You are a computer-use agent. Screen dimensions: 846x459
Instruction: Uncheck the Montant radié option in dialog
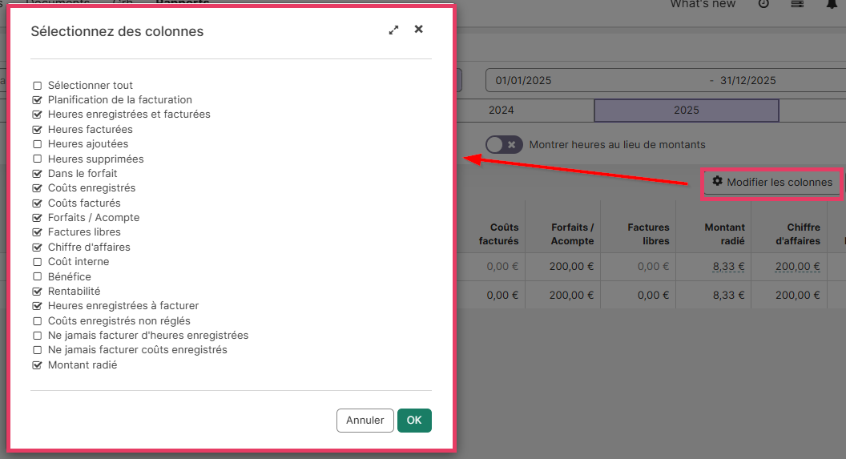(x=37, y=365)
